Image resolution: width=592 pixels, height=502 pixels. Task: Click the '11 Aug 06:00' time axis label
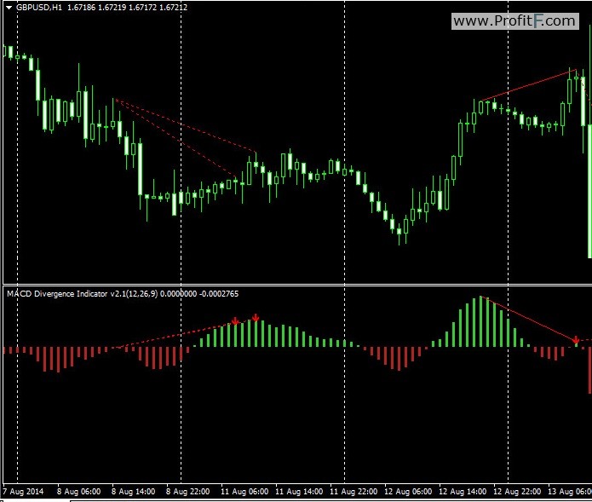pyautogui.click(x=244, y=492)
